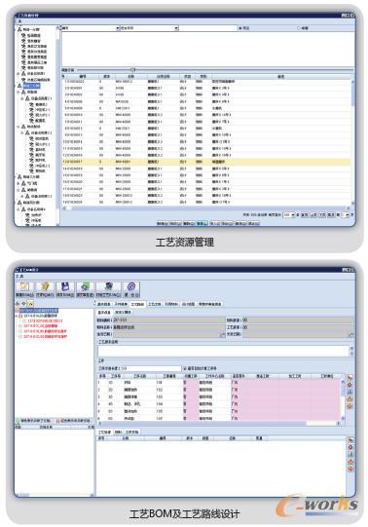Open the second combo box in the search bar
This screenshot has height=527, width=368.
tap(149, 28)
